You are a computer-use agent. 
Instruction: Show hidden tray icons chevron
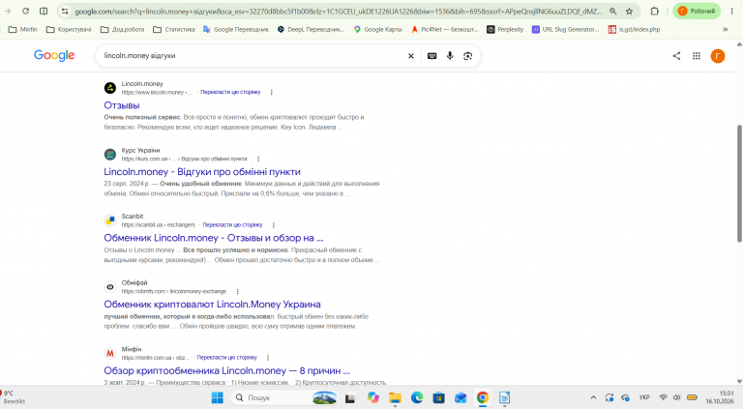tap(593, 397)
